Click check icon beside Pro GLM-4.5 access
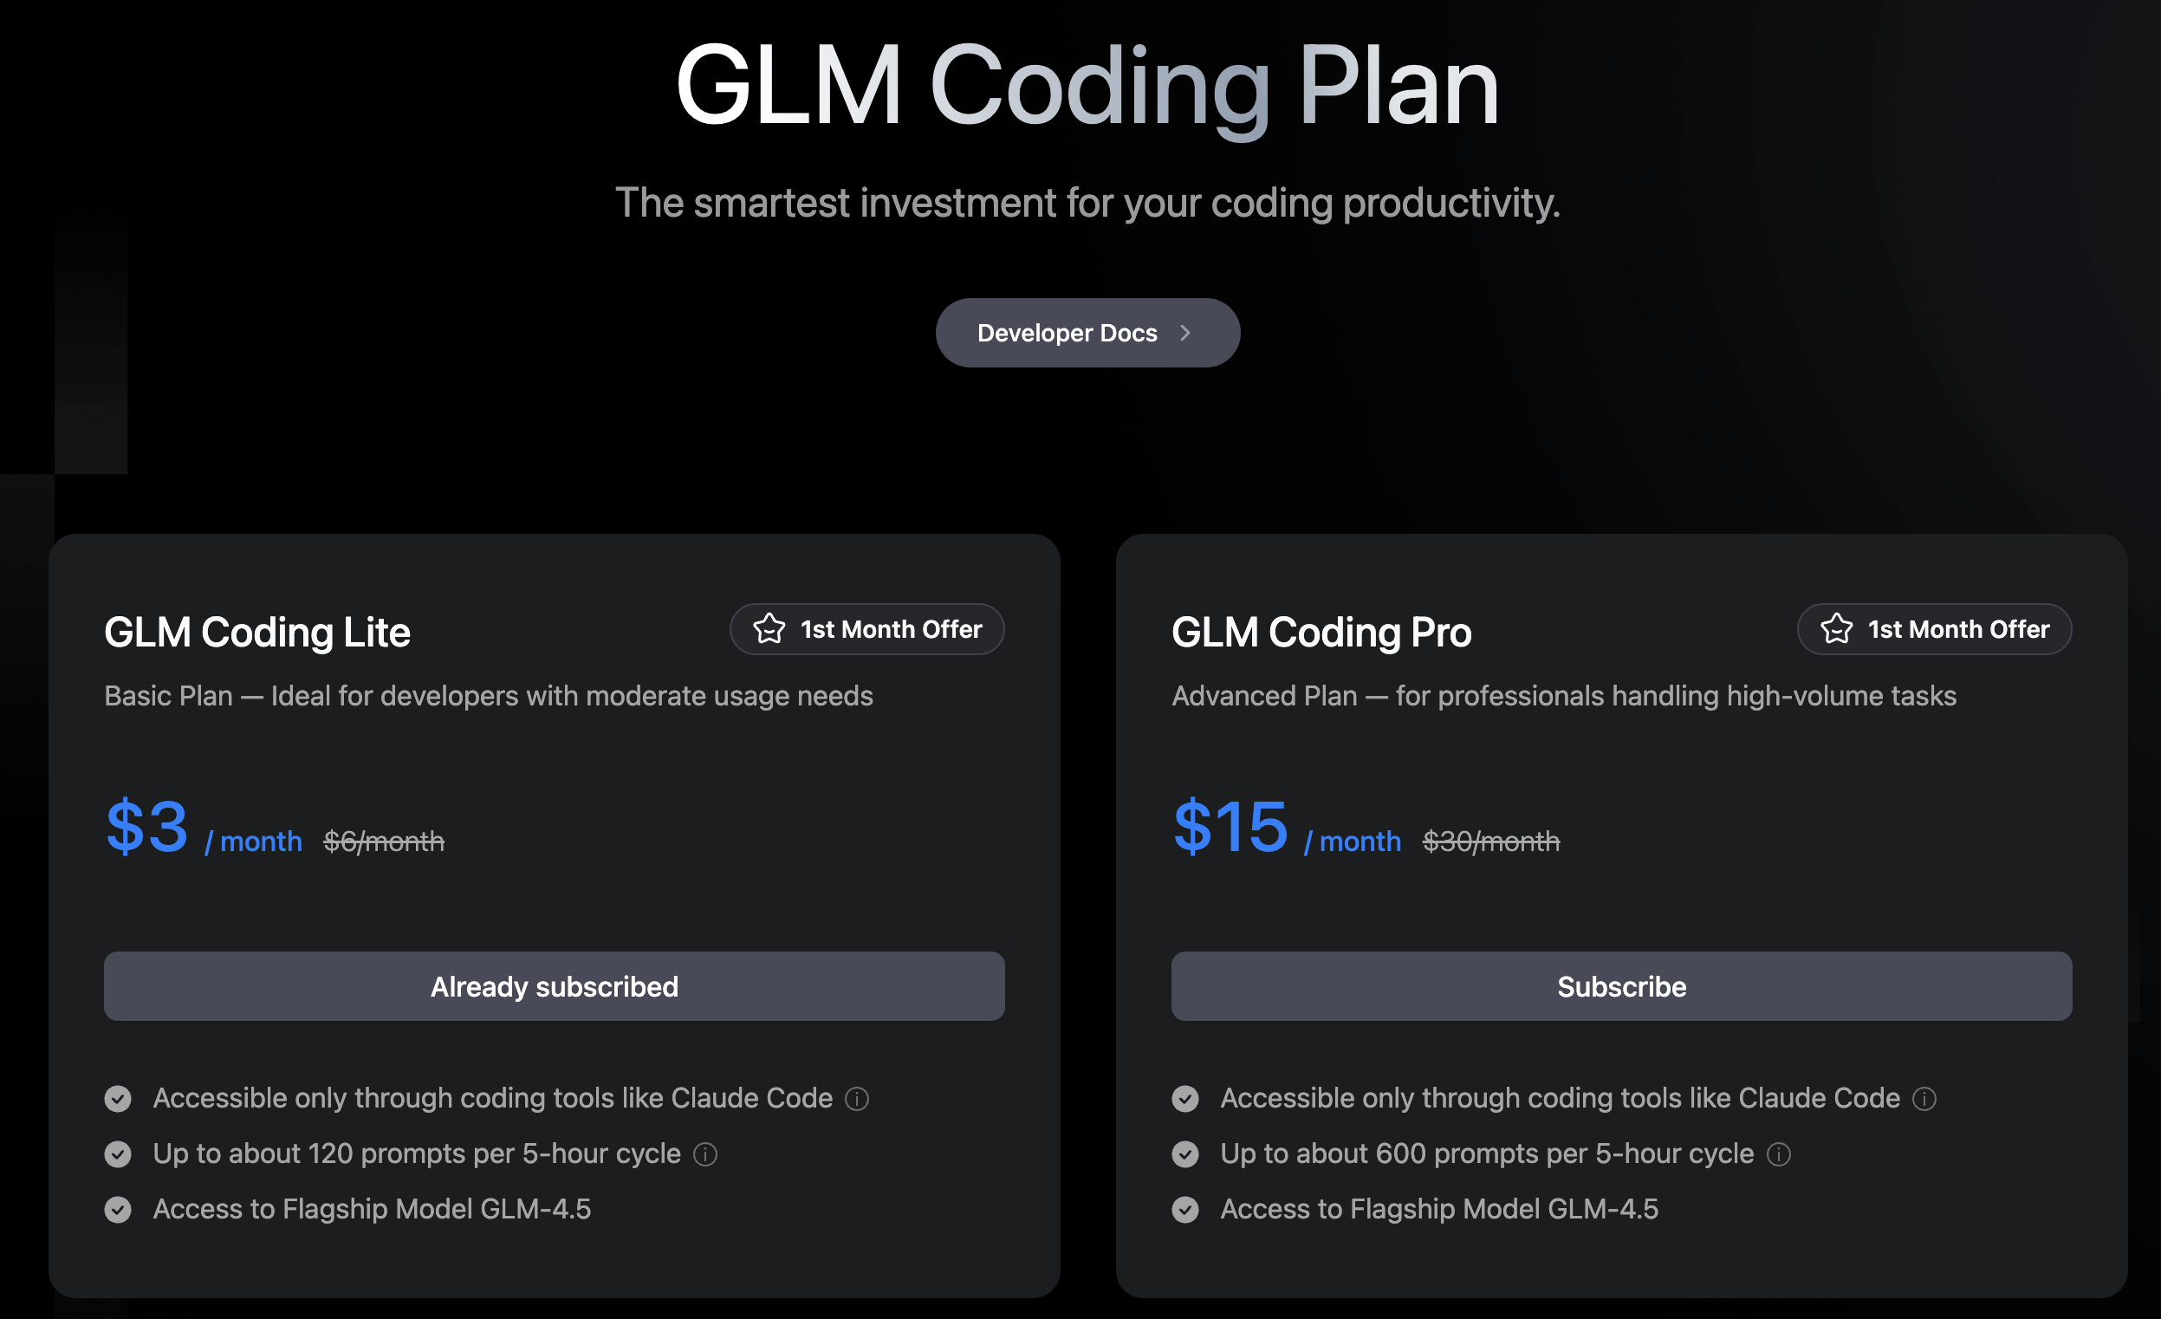2161x1319 pixels. [1184, 1210]
